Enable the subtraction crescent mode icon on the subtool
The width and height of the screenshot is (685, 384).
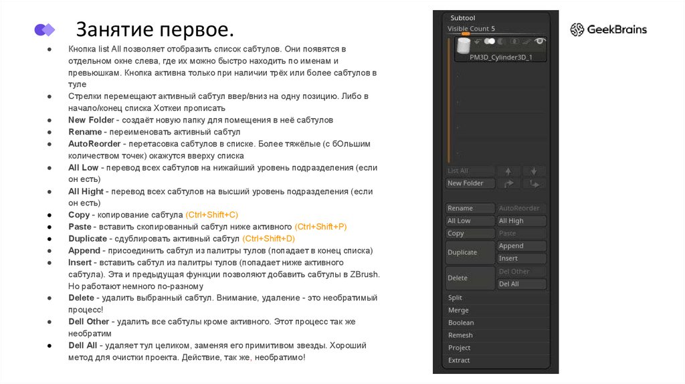500,41
